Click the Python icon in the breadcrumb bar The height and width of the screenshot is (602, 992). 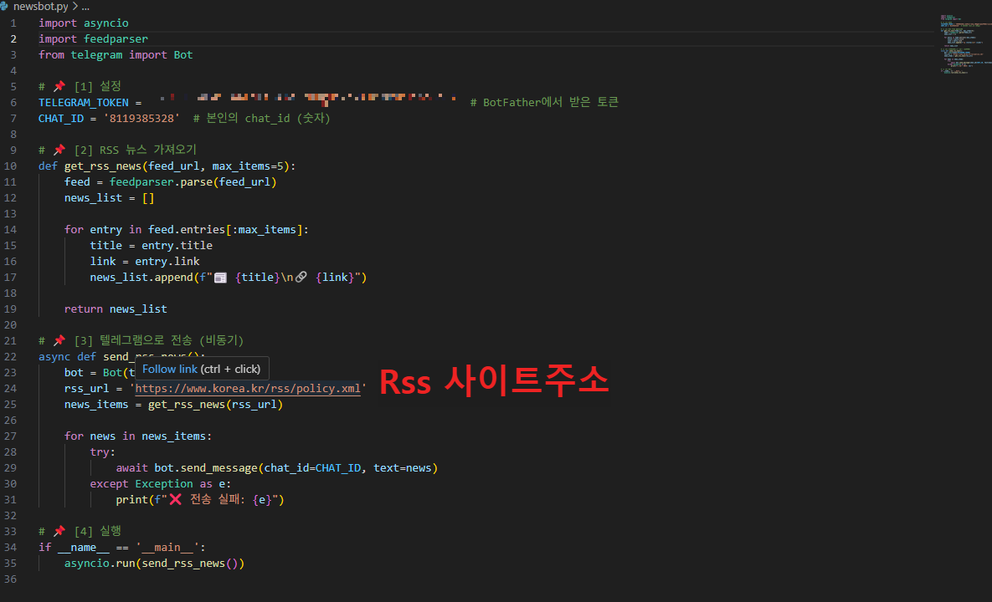(7, 6)
